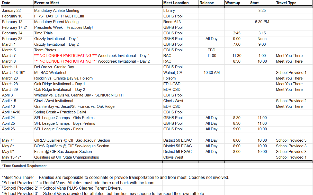Select the Team Photos TBD release cell
313x195 pixels.
(211, 50)
